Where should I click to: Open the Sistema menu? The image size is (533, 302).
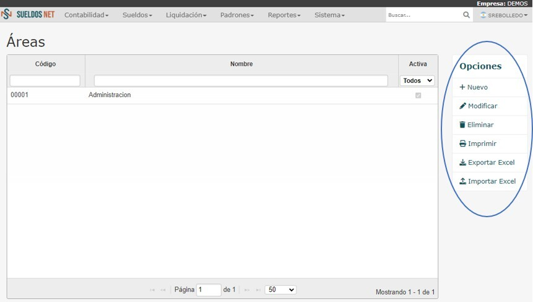coord(329,15)
